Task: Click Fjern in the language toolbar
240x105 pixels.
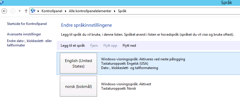Action: 94,46
